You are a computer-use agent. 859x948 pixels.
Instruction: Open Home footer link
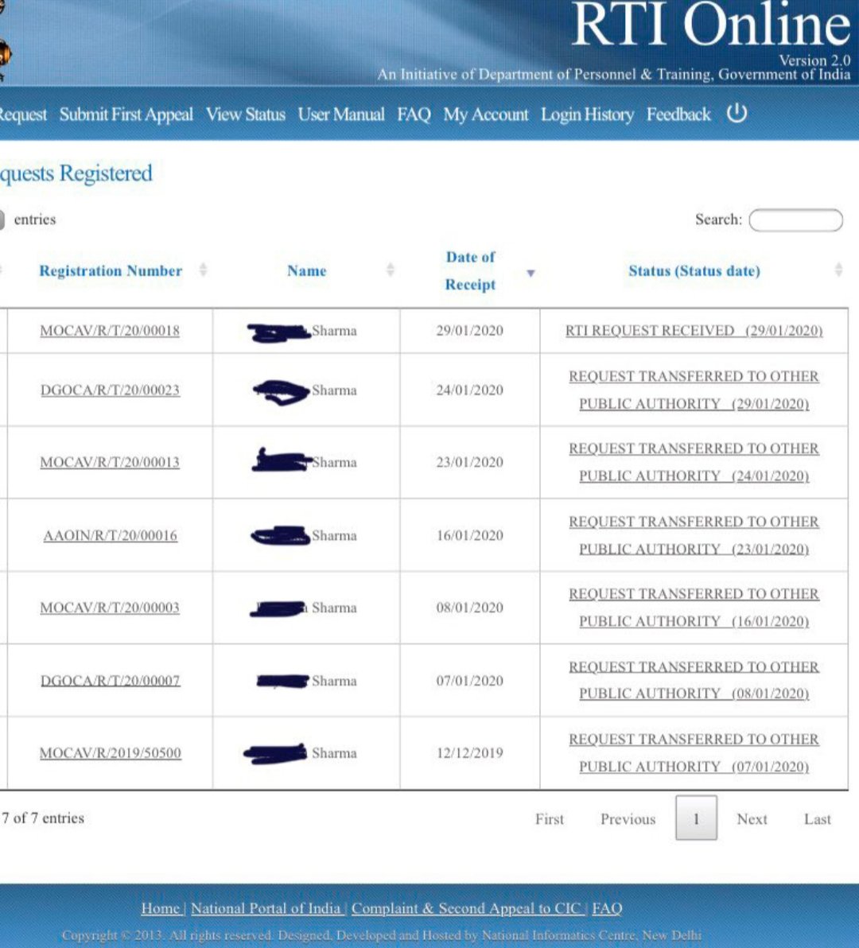click(x=161, y=909)
